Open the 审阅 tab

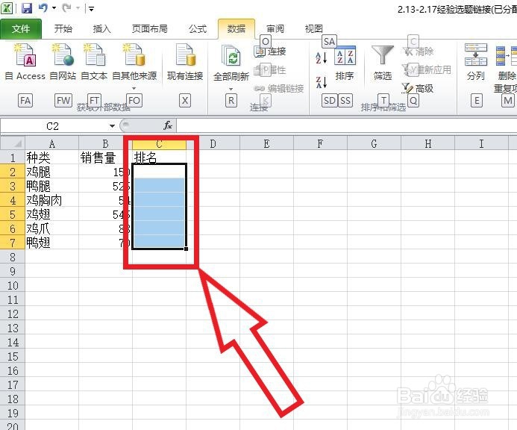[275, 29]
